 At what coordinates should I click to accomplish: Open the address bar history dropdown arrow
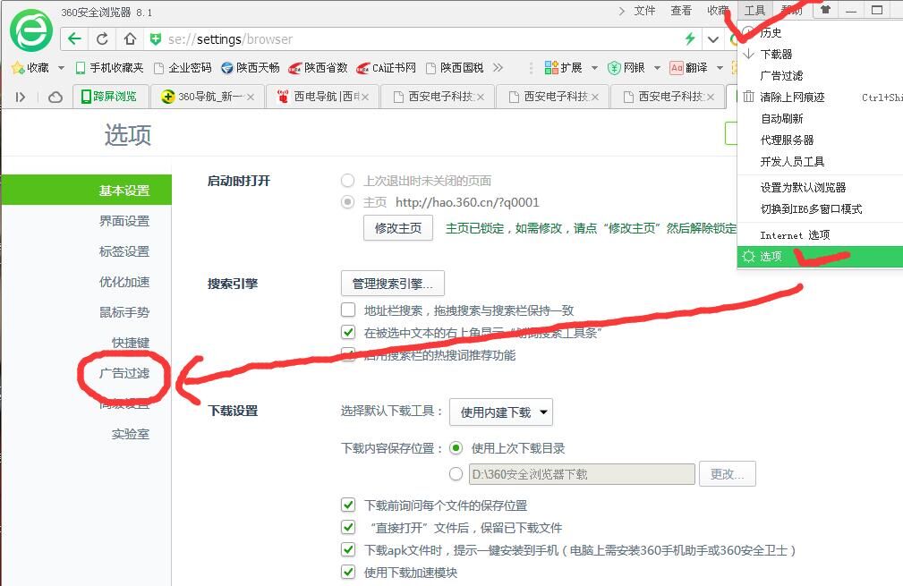click(x=713, y=38)
